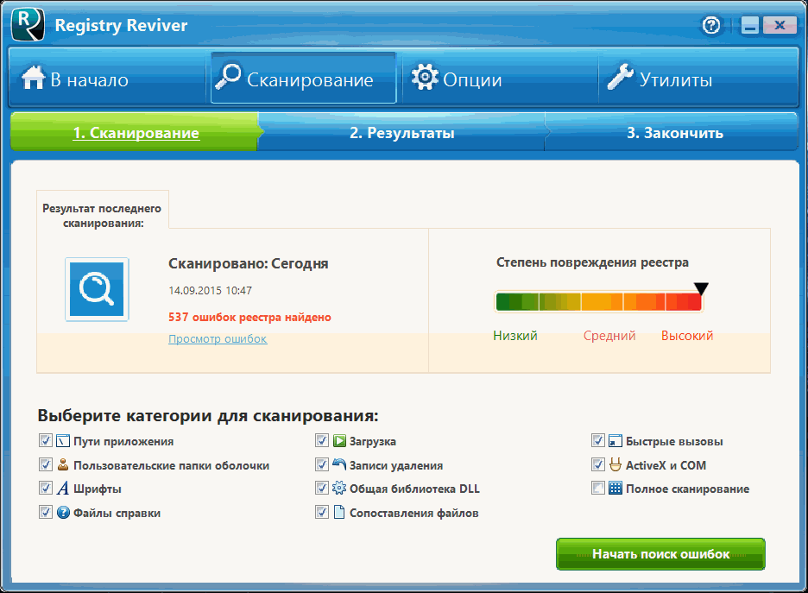The width and height of the screenshot is (808, 593).
Task: Switch to the Опции tab
Action: point(500,79)
